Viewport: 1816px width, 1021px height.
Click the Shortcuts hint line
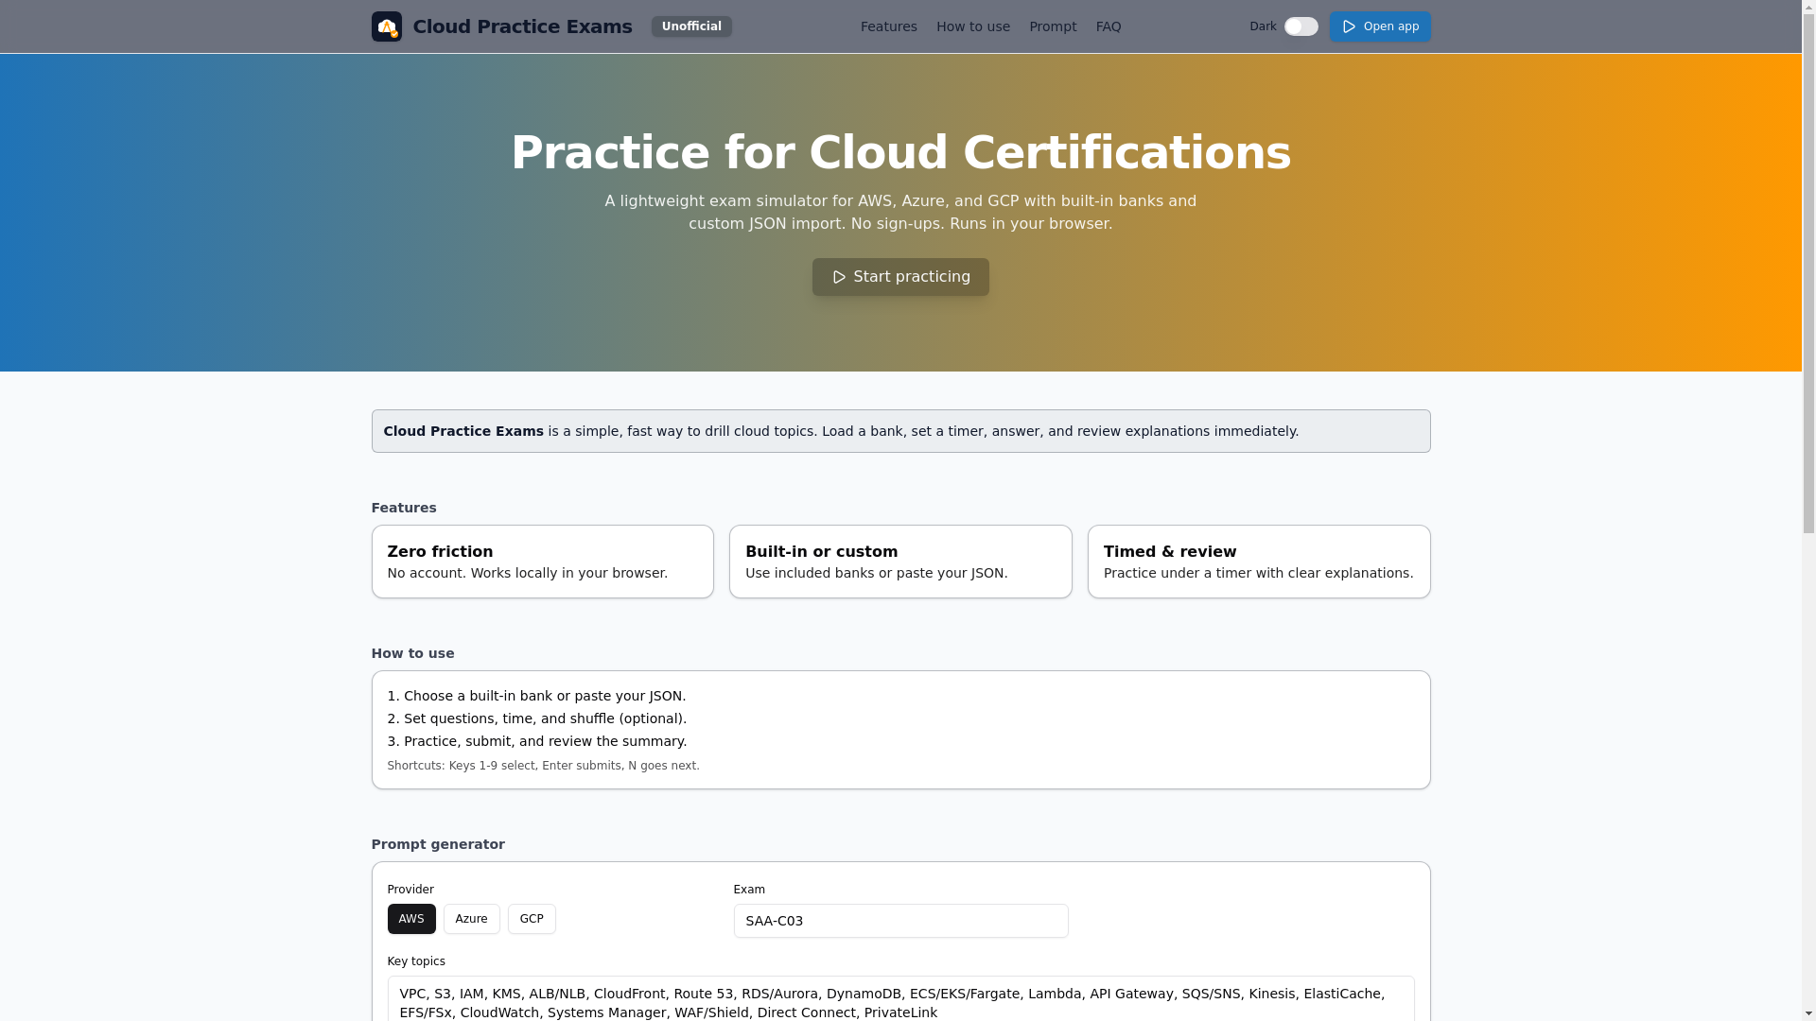(x=543, y=766)
